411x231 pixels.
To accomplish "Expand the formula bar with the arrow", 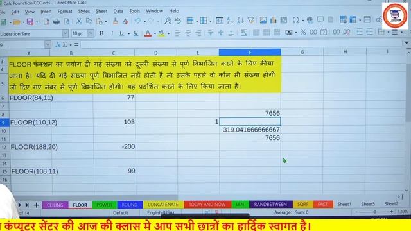I will 407,43.
